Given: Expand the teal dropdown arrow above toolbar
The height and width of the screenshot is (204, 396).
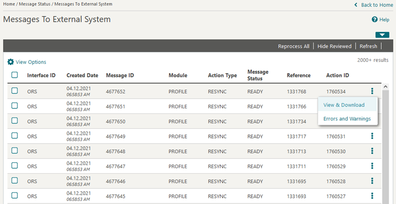Looking at the screenshot, I should point(382,35).
